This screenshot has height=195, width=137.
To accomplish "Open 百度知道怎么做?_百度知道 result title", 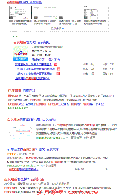I will (x=24, y=179).
